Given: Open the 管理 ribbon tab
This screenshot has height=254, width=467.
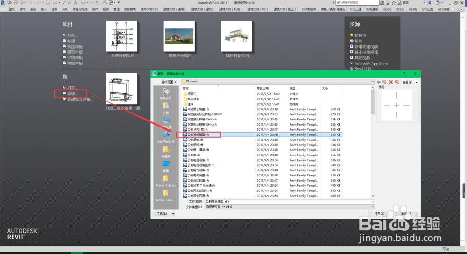Looking at the screenshot, I should pos(116,9).
